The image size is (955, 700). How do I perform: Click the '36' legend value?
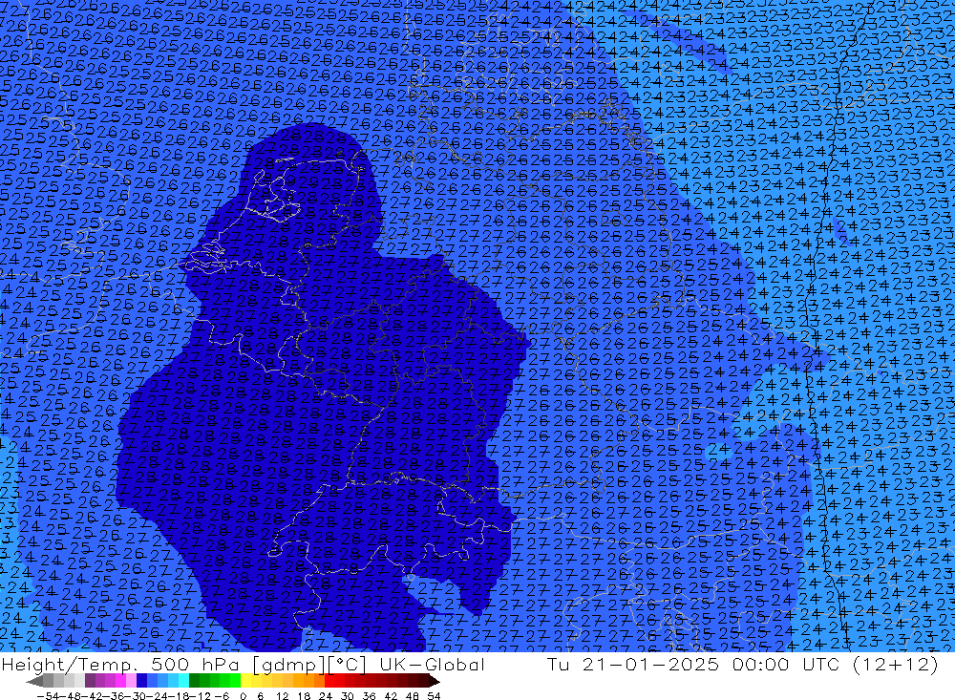pos(369,696)
